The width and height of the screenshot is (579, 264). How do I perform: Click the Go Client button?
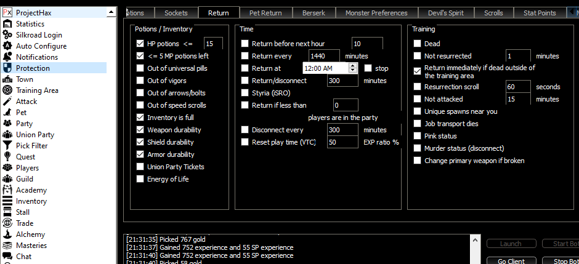pyautogui.click(x=511, y=261)
